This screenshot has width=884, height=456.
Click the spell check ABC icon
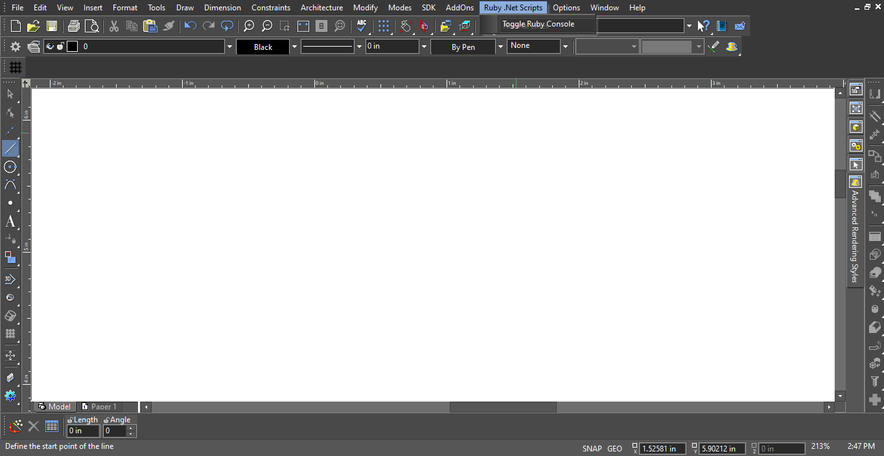(x=362, y=26)
